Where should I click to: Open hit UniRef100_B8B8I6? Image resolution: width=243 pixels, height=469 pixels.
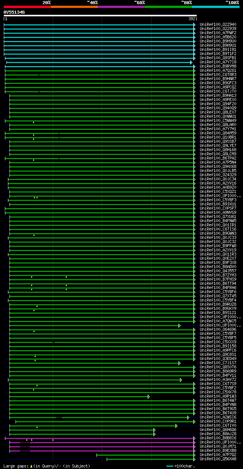[218, 438]
